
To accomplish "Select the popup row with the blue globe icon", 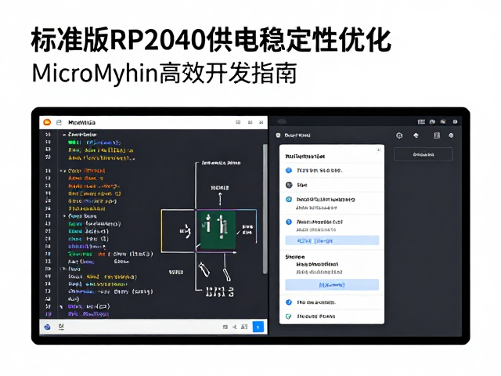I will [x=332, y=171].
